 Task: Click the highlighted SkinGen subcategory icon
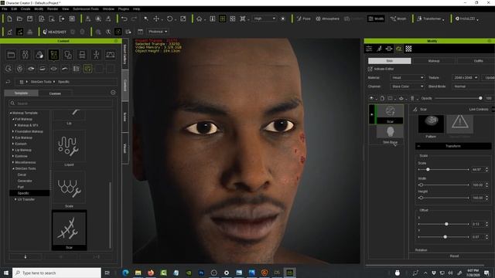pos(87,69)
